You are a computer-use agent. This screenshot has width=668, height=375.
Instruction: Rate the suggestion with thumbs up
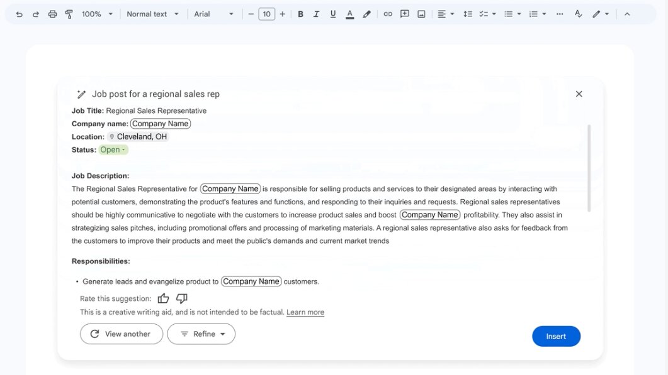[x=163, y=298]
